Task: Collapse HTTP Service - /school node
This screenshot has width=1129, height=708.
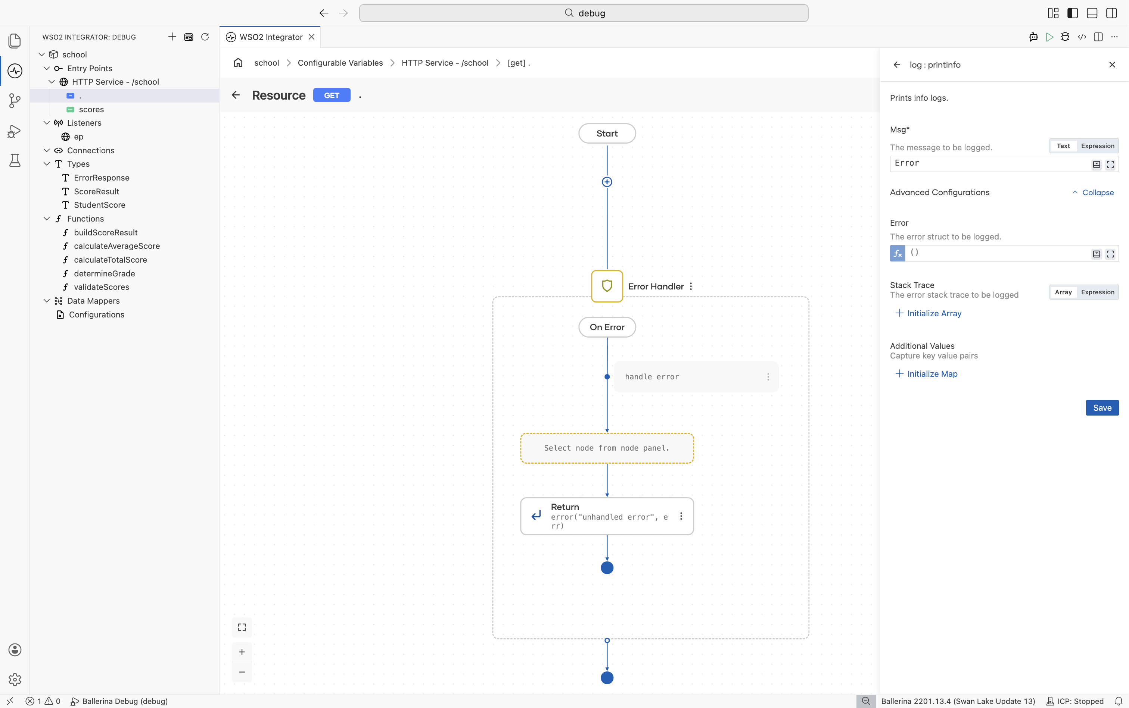Action: point(52,82)
